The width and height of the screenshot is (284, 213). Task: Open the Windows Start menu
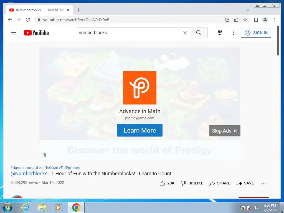7,207
